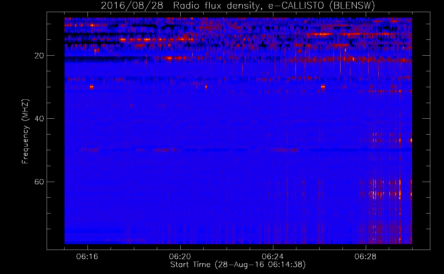The image size is (444, 274).
Task: Click the 20 MHz frequency tick label
Action: click(39, 56)
